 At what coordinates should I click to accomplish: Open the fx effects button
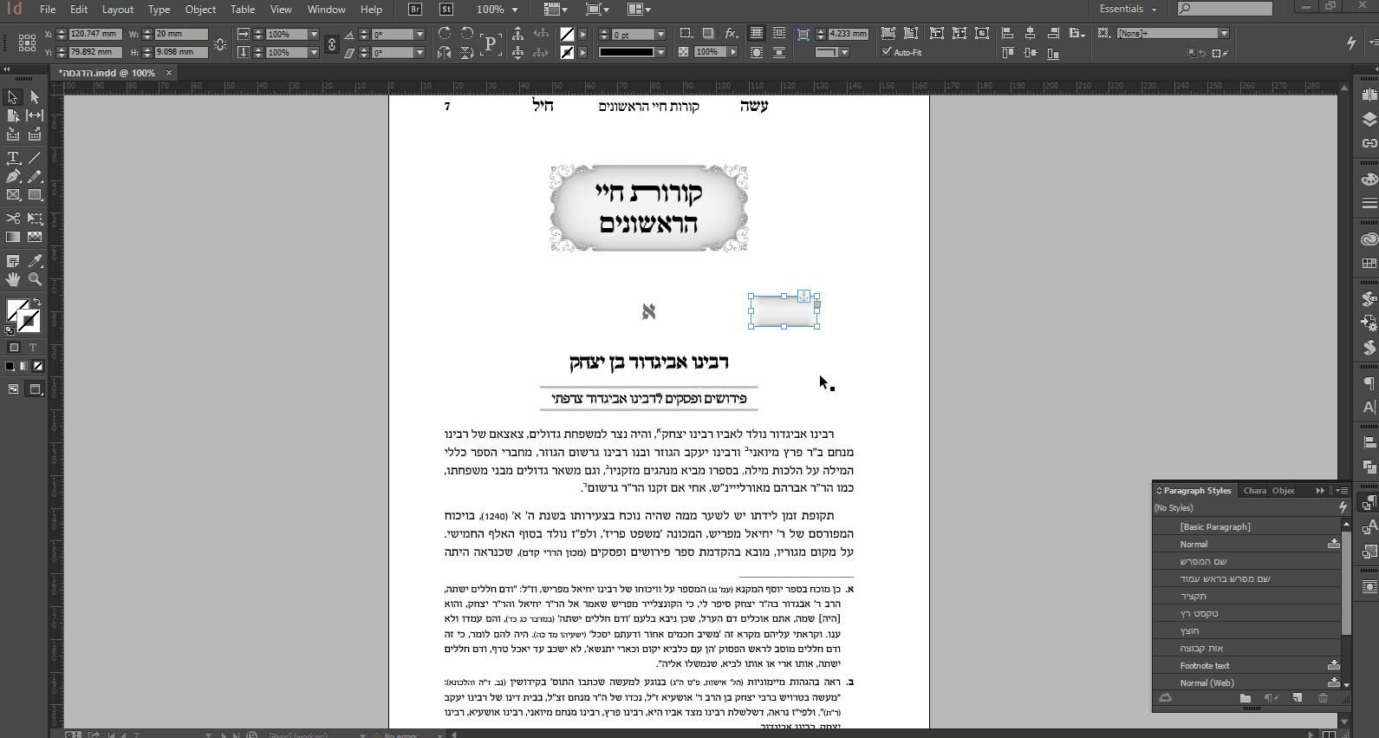click(x=732, y=34)
